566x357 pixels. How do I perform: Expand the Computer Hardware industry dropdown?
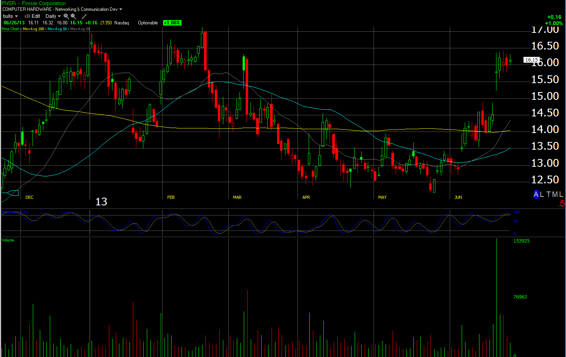tap(121, 9)
